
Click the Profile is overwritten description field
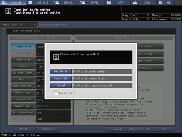tap(102, 78)
